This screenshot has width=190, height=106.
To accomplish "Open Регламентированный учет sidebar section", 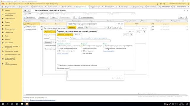I will tap(12, 54).
